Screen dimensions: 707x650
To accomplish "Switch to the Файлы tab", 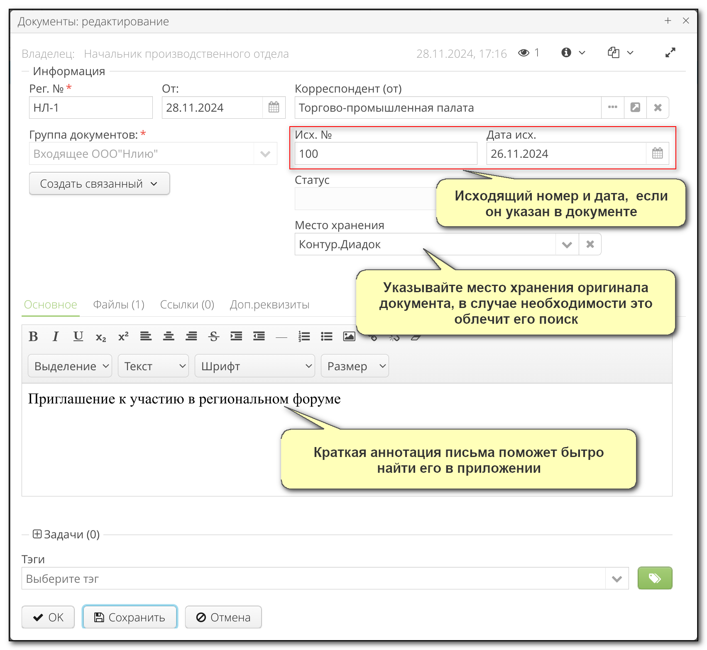I will pyautogui.click(x=119, y=304).
